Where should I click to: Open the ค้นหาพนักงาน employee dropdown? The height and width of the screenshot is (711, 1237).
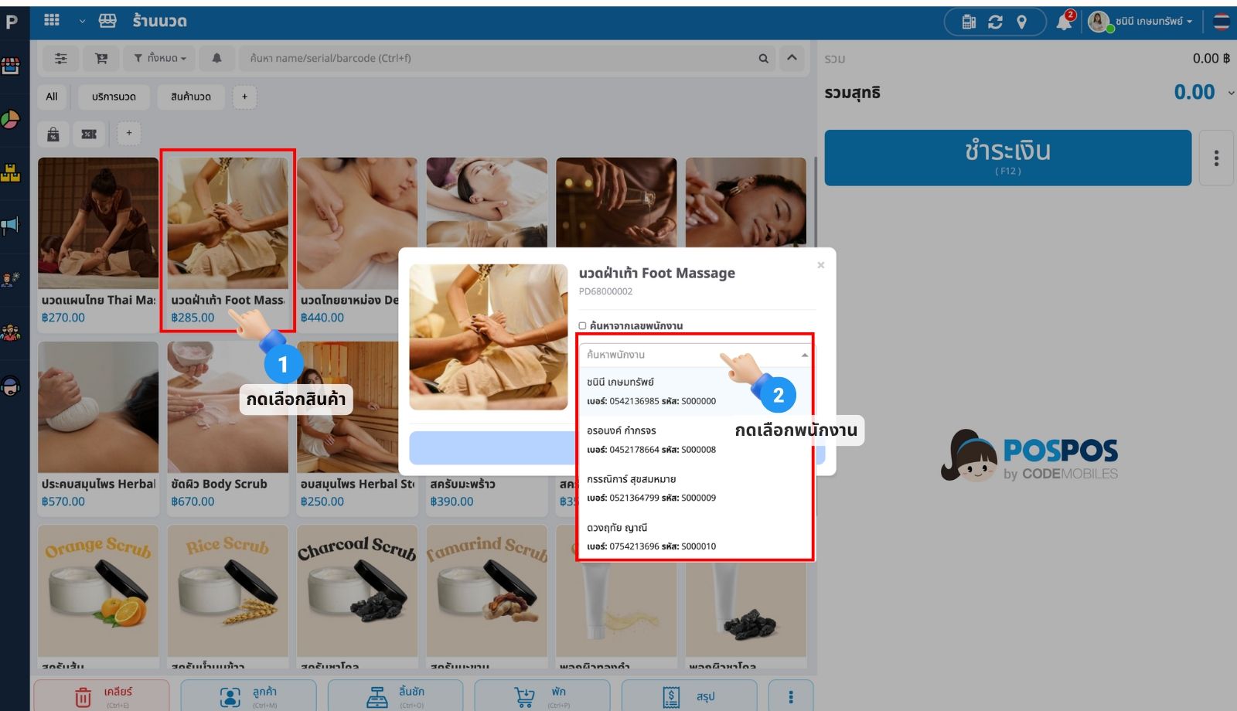tap(695, 355)
